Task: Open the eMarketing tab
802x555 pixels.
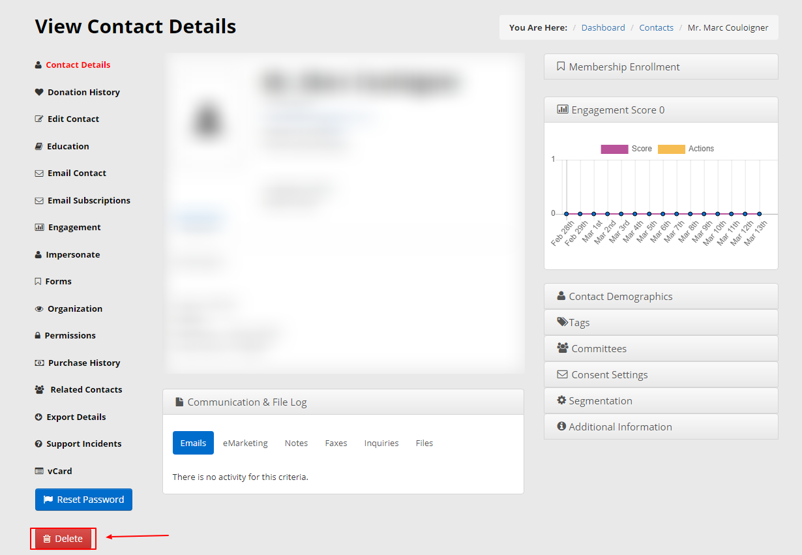Action: [x=245, y=443]
